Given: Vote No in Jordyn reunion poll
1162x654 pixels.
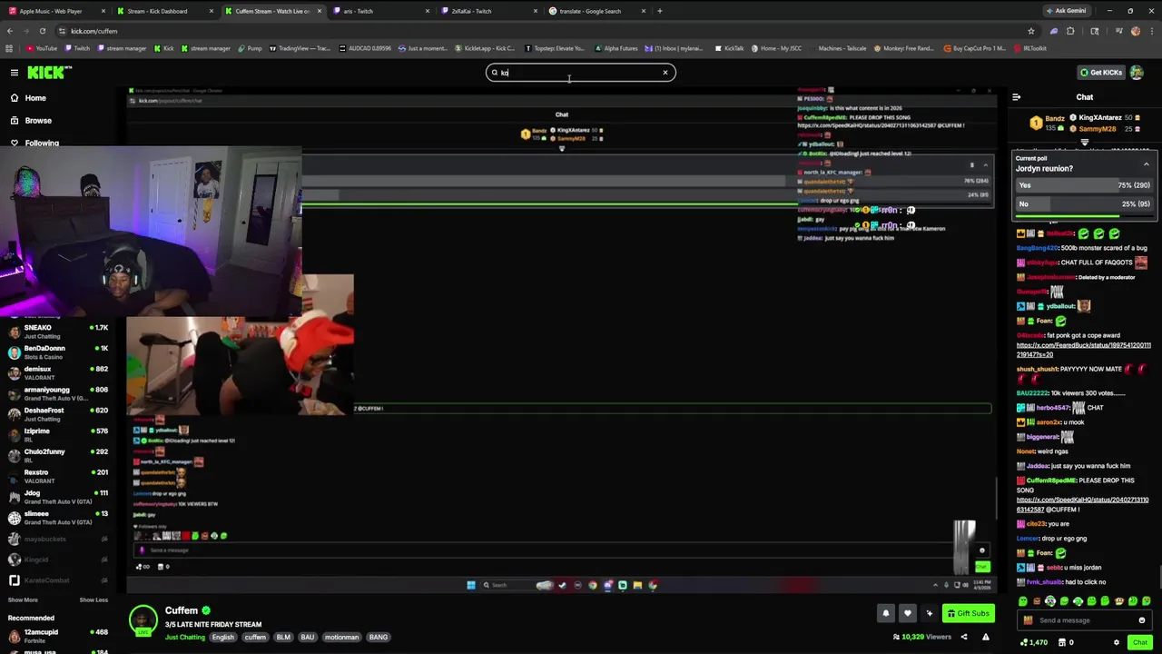Looking at the screenshot, I should tap(1084, 204).
